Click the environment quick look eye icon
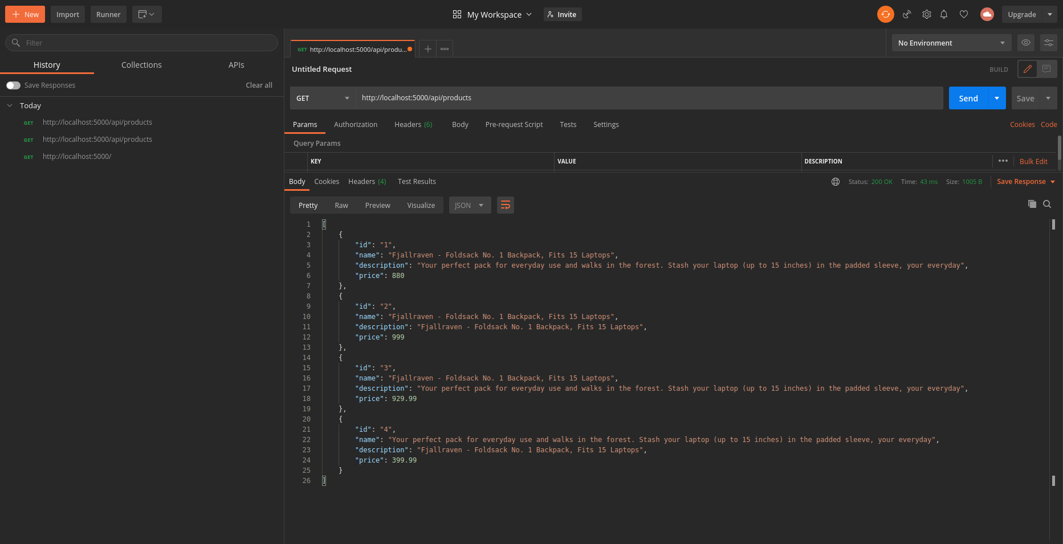The image size is (1063, 544). [1026, 43]
